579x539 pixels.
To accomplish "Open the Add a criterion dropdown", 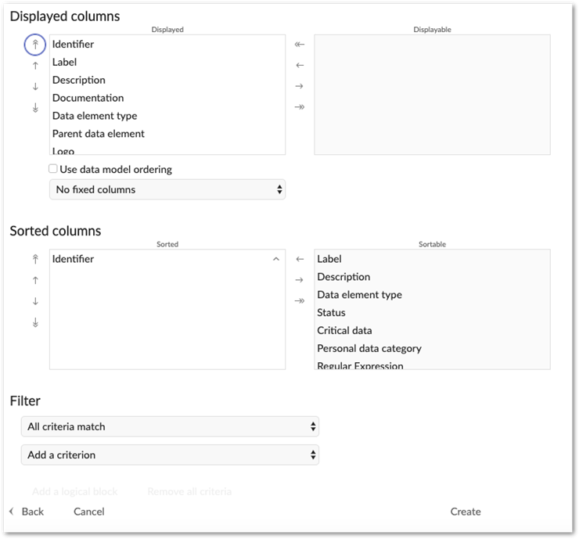I will (170, 455).
